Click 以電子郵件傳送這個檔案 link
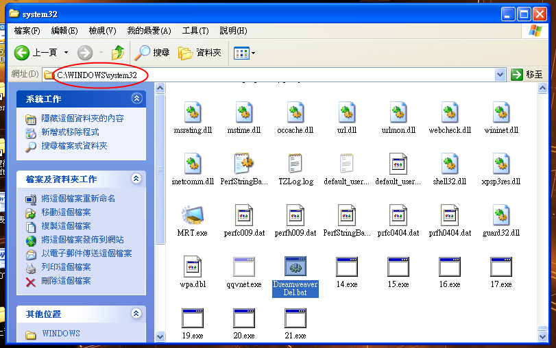Image resolution: width=556 pixels, height=348 pixels. 86,253
